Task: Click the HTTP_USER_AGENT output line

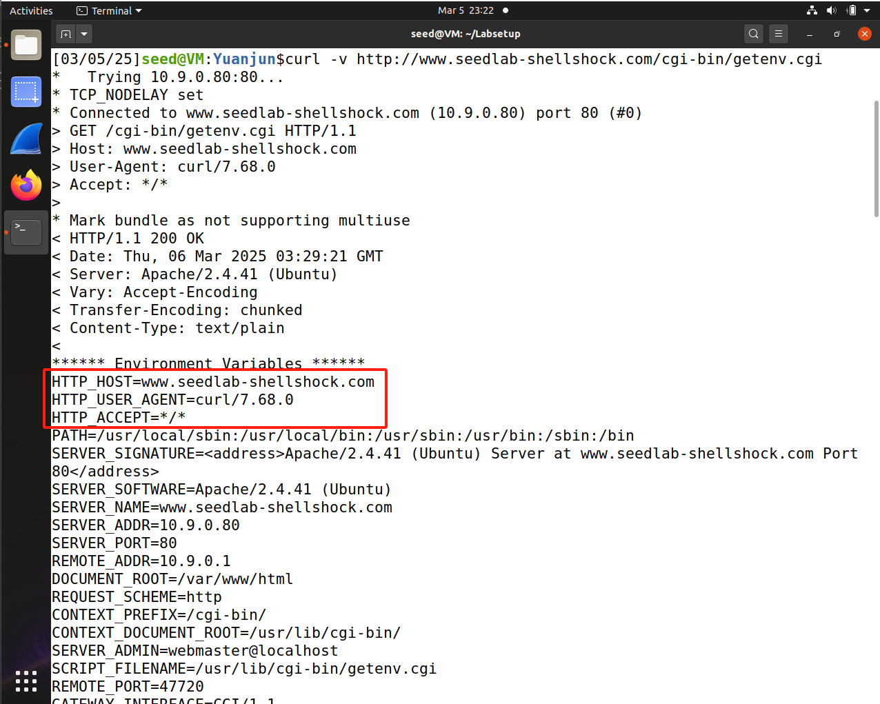Action: tap(173, 400)
